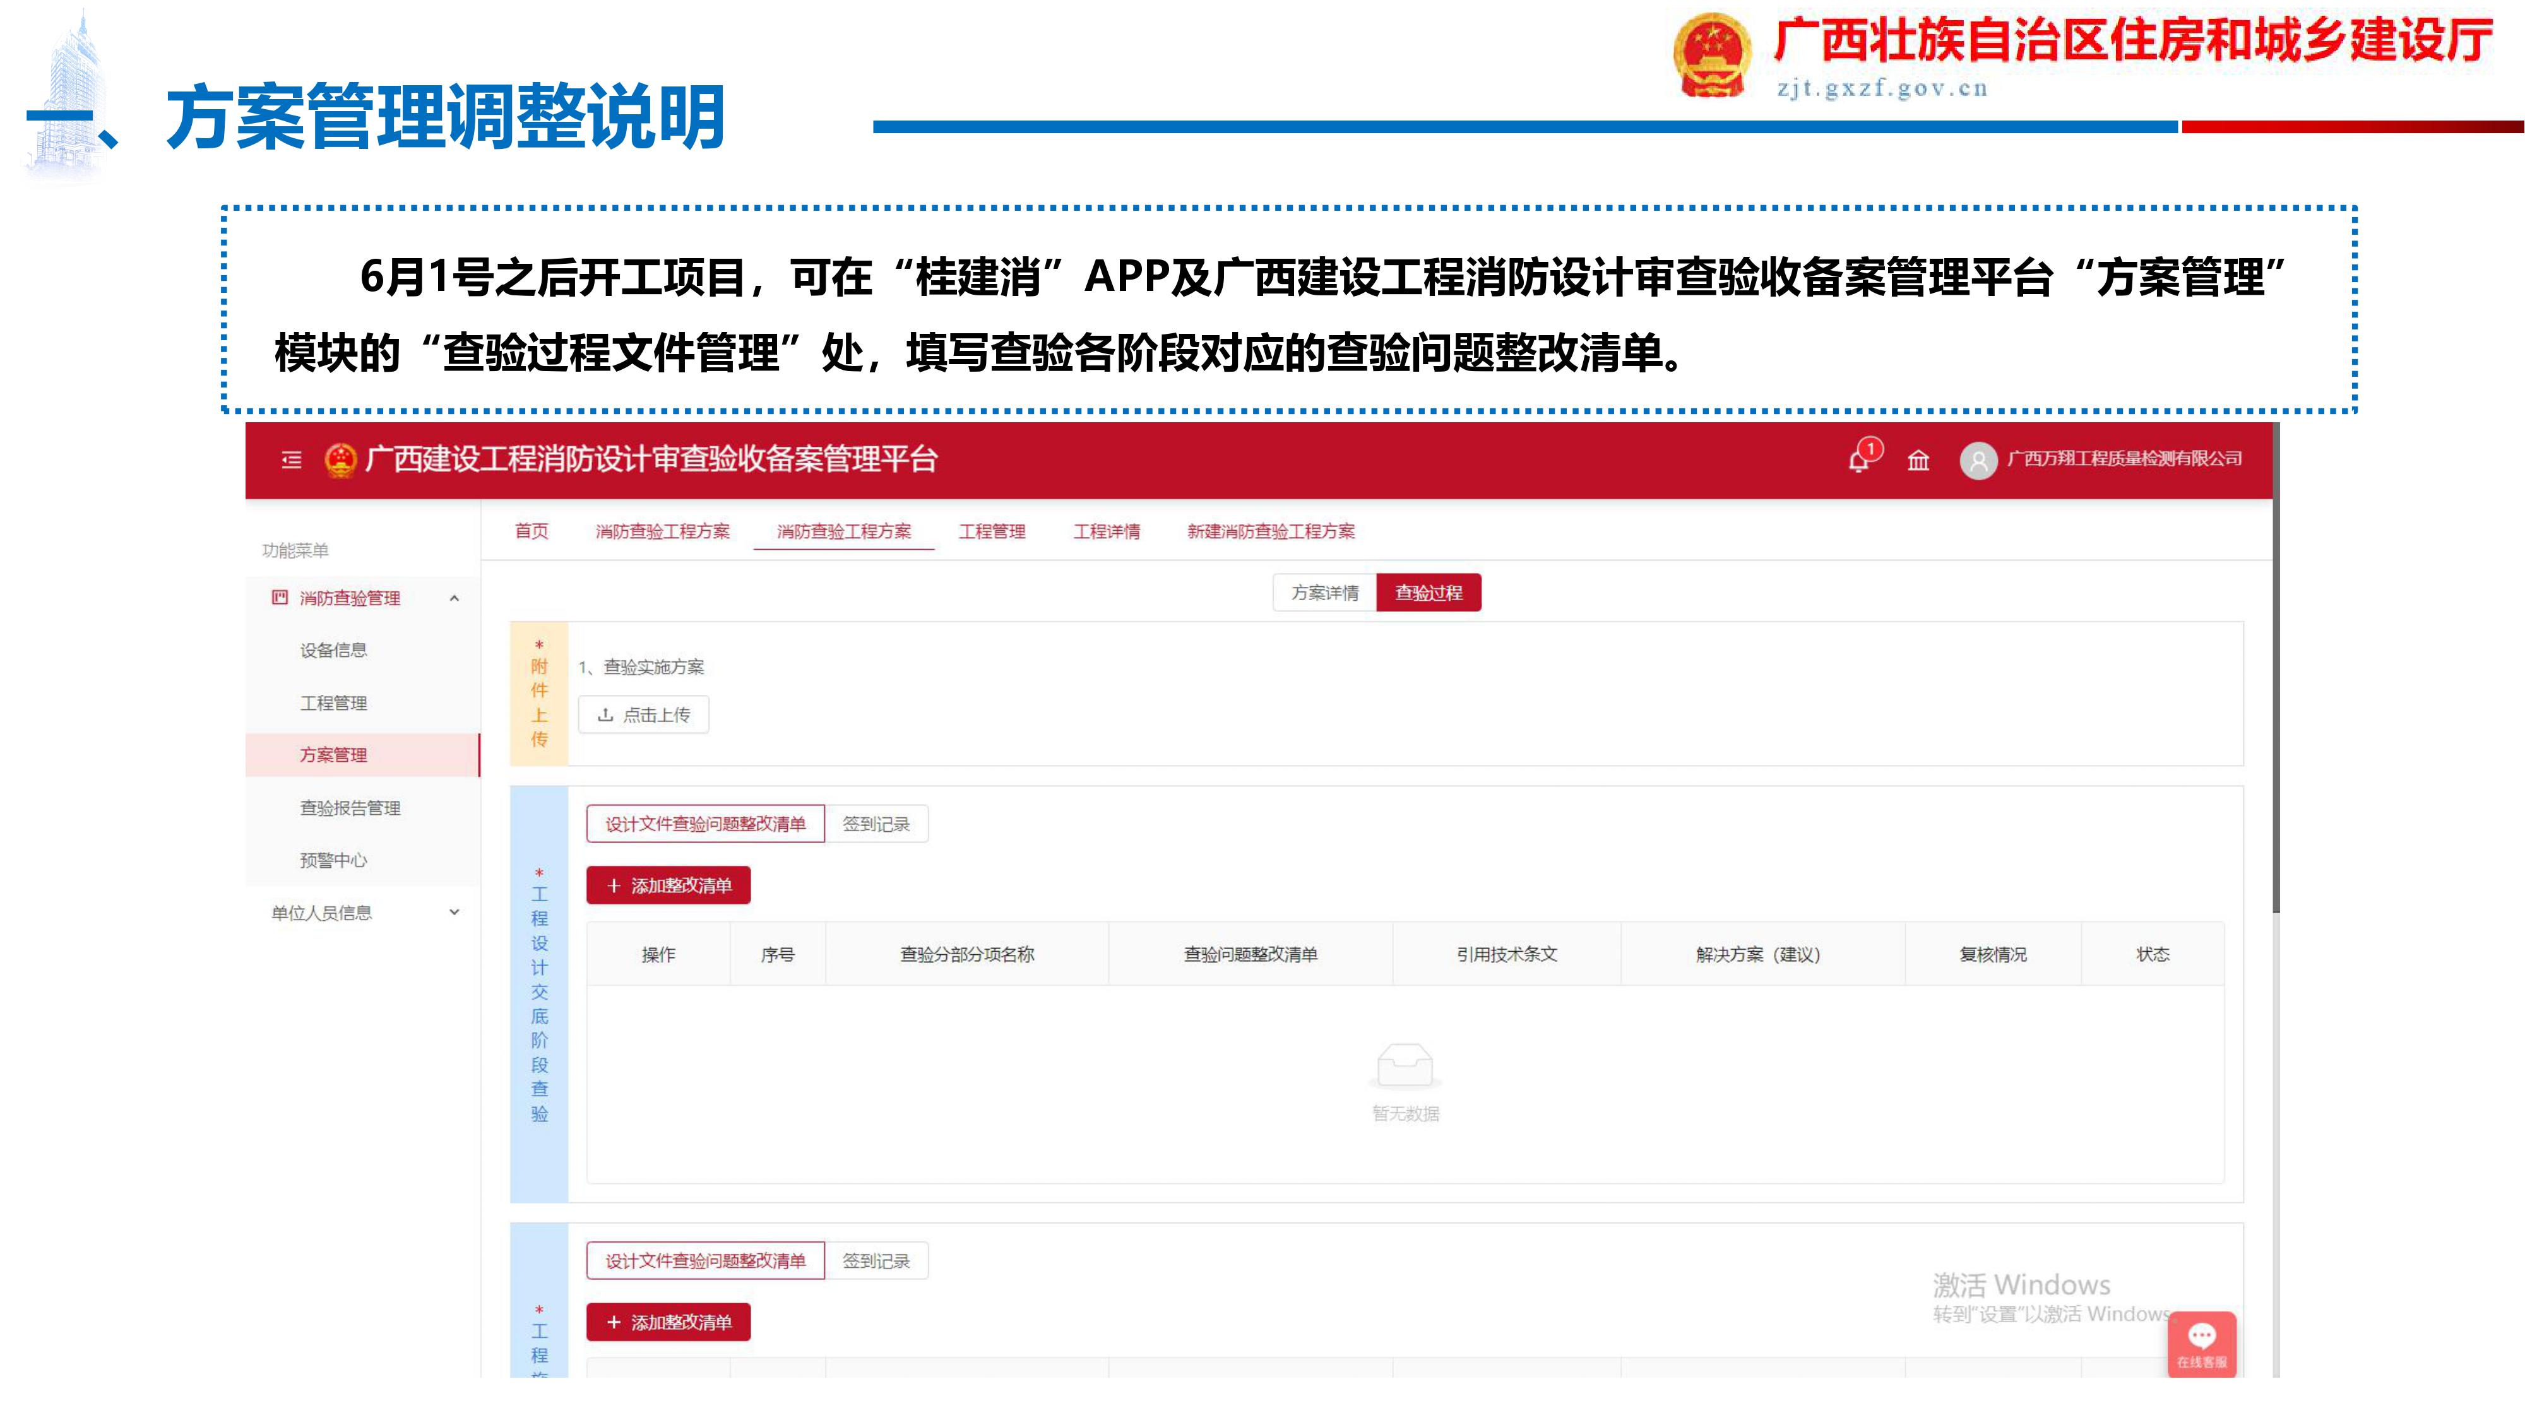The width and height of the screenshot is (2525, 1420).
Task: Click the first 添加整改清单 button
Action: pos(668,886)
